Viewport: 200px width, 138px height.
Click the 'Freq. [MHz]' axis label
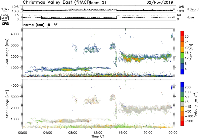(x=5, y=17)
